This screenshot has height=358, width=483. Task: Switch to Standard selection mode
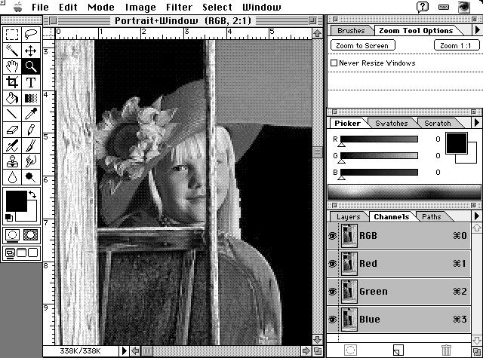[x=12, y=235]
